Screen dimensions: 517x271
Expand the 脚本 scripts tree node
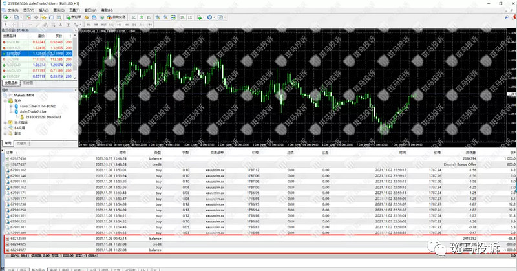5,133
